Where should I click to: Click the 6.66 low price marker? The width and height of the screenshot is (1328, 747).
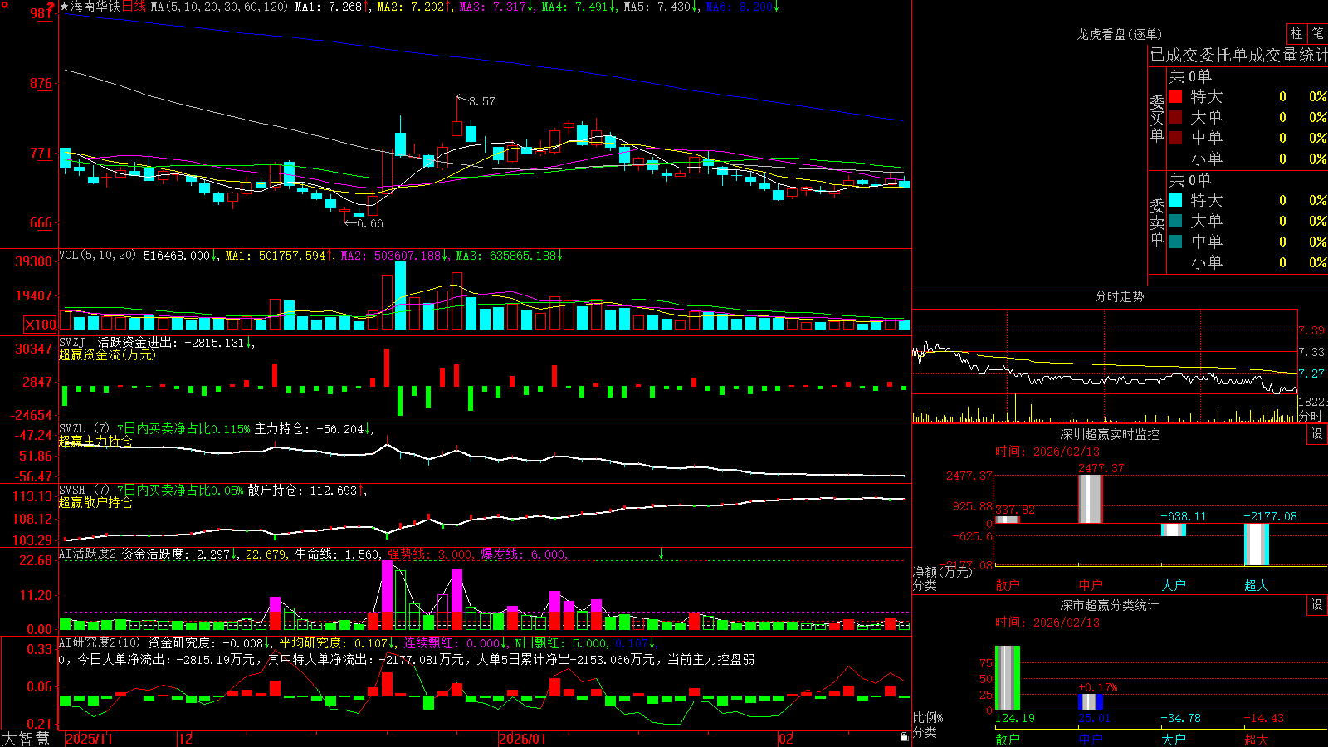click(x=369, y=223)
